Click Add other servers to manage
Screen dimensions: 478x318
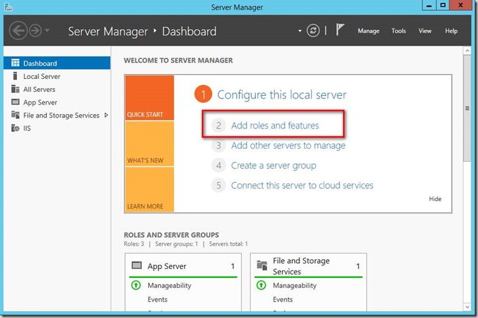[x=288, y=145]
